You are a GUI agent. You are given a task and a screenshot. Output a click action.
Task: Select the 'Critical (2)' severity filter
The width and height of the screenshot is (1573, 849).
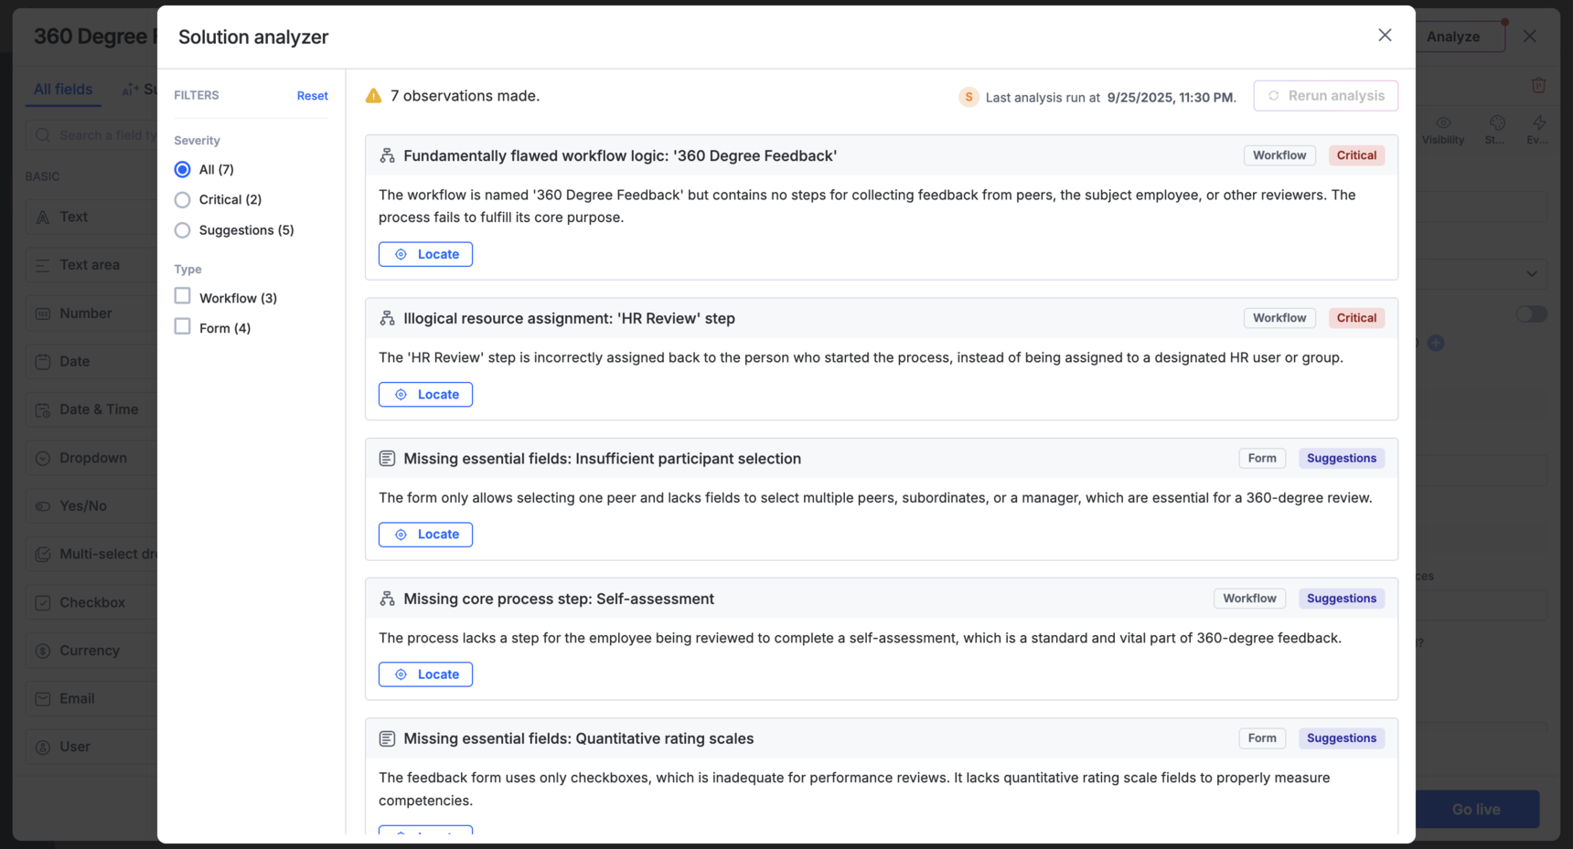pyautogui.click(x=183, y=200)
